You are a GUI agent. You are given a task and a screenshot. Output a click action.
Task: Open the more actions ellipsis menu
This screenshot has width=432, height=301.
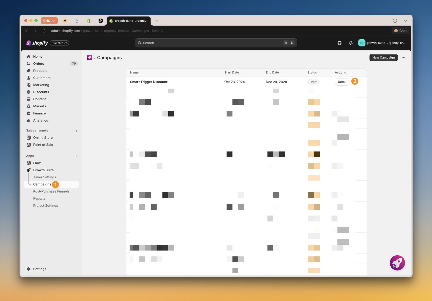[x=403, y=58]
